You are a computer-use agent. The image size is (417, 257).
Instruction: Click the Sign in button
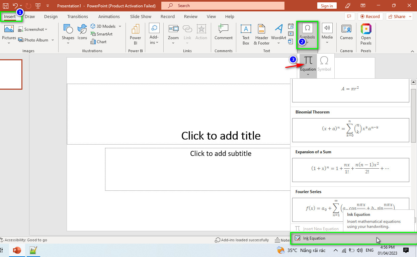327,6
